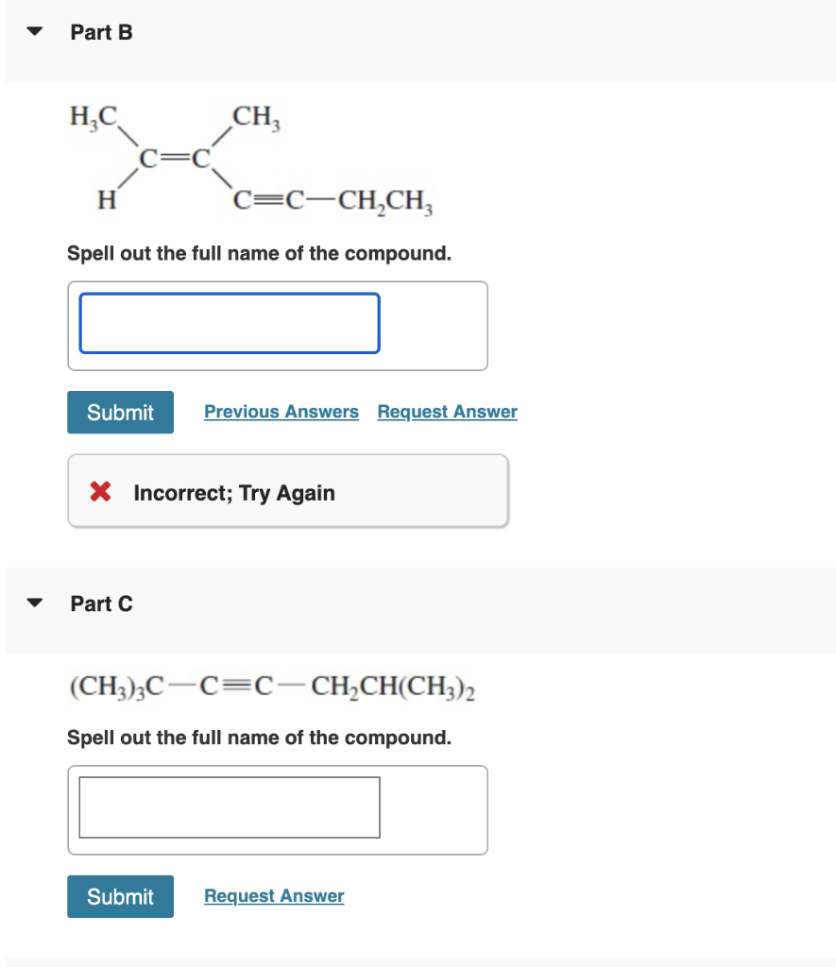Viewport: 836px width, 967px height.
Task: Select the compound name text box in Part B
Action: [x=229, y=322]
